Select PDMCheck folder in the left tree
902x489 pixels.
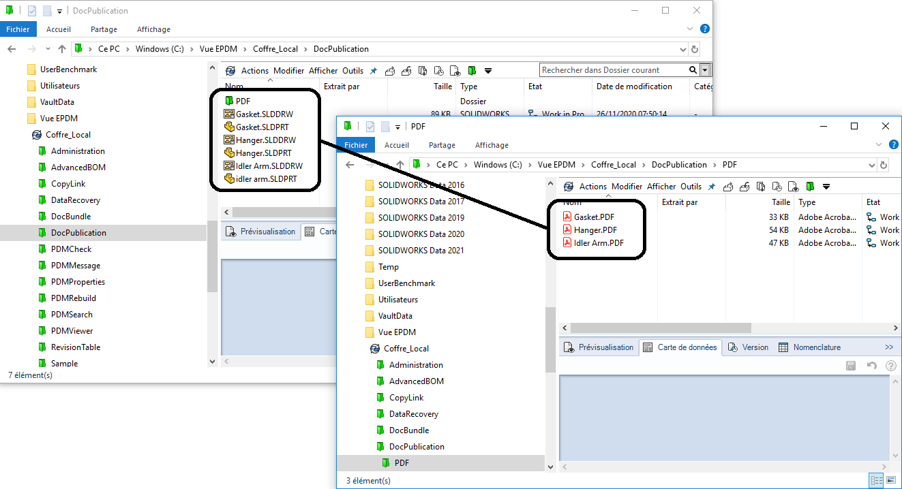pyautogui.click(x=71, y=249)
